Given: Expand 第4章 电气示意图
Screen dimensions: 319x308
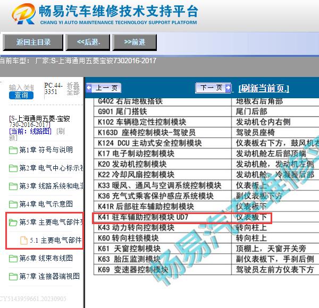Looking at the screenshot, I should click(46, 204).
